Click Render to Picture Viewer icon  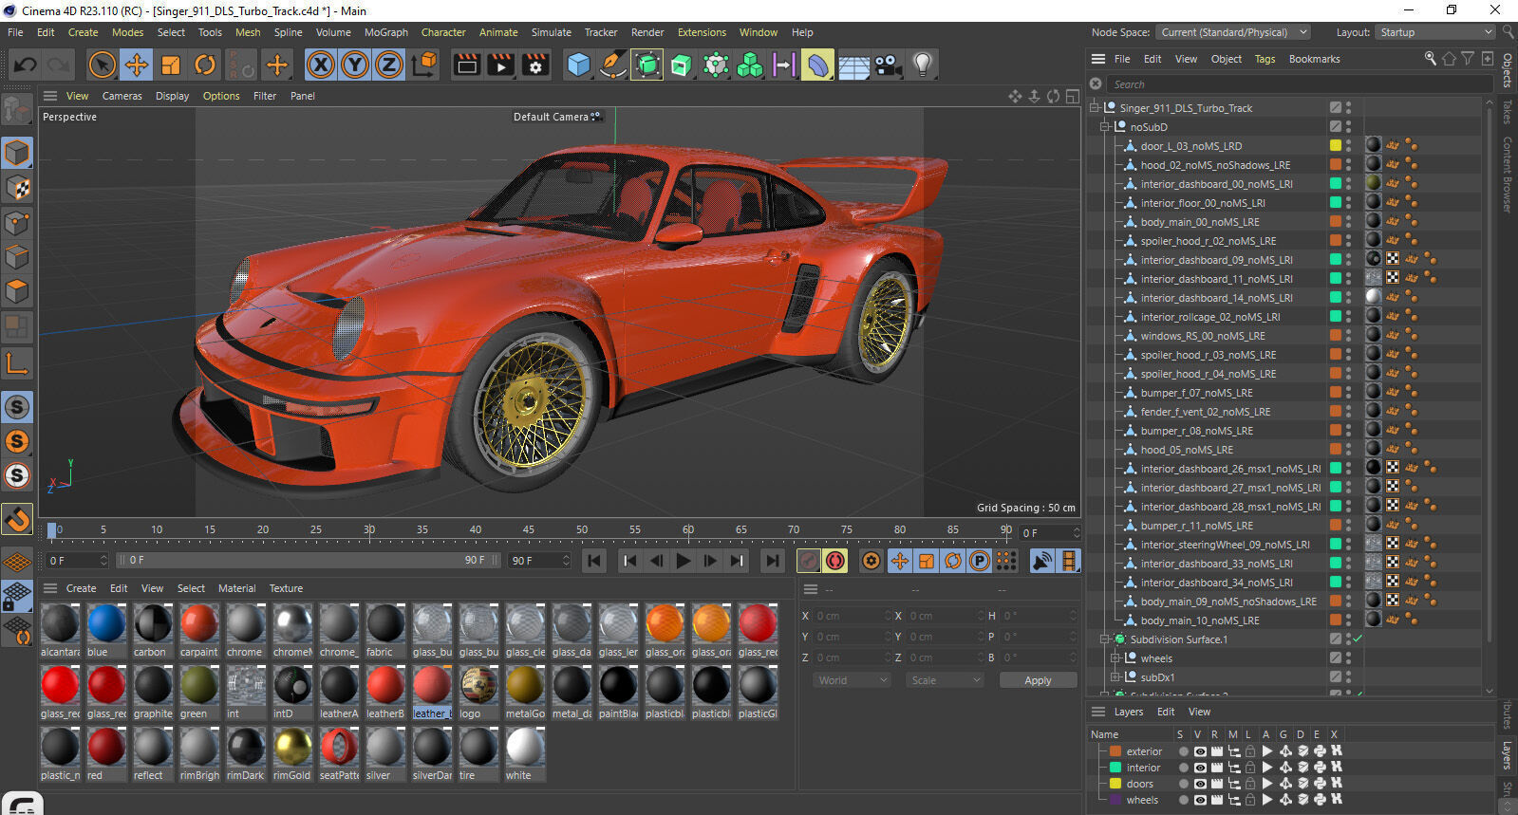coord(500,65)
